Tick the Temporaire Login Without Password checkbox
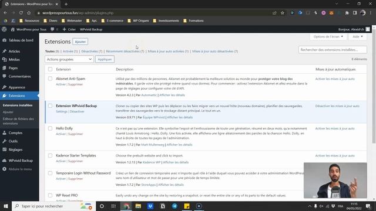 (x=50, y=173)
